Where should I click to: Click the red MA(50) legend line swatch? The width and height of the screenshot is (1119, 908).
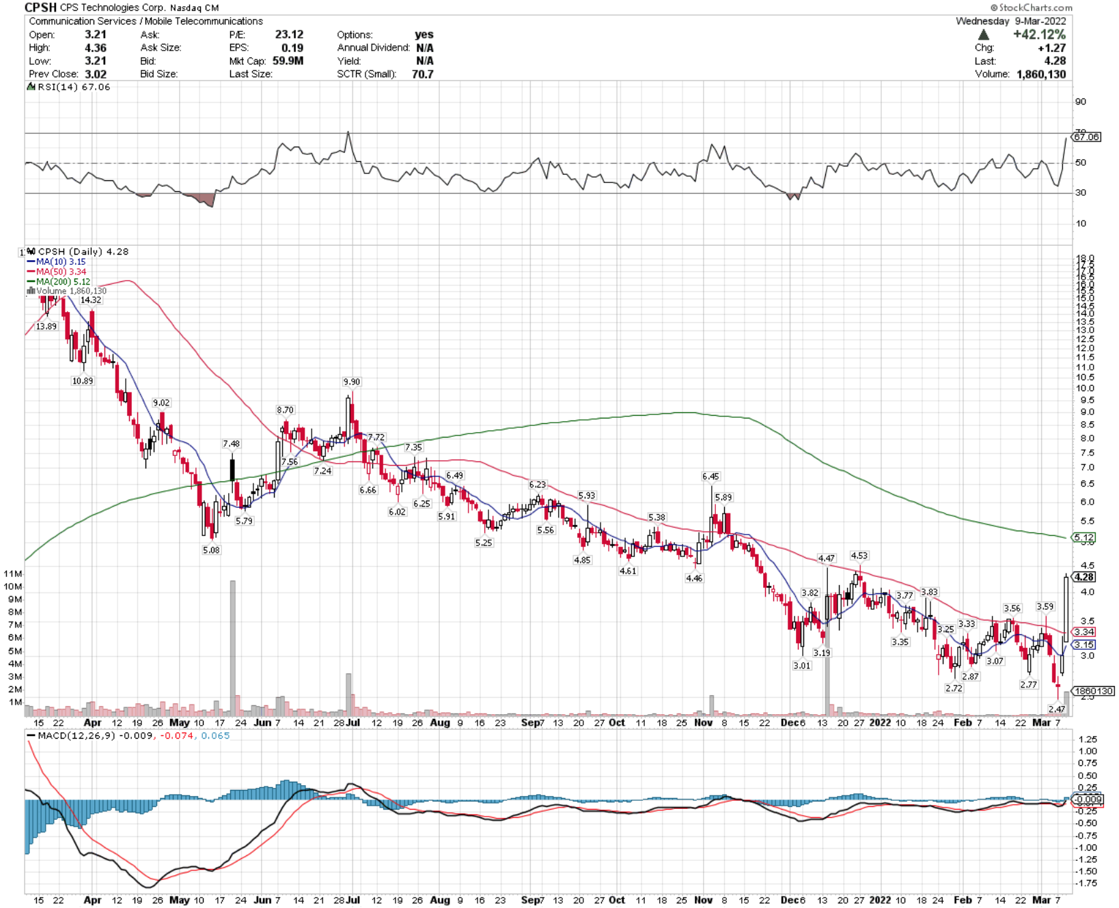pyautogui.click(x=31, y=272)
